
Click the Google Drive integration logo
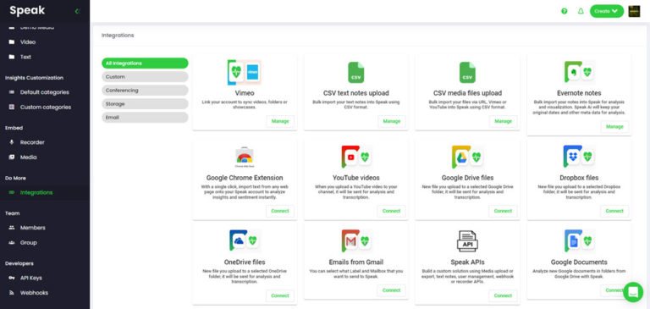coord(467,157)
